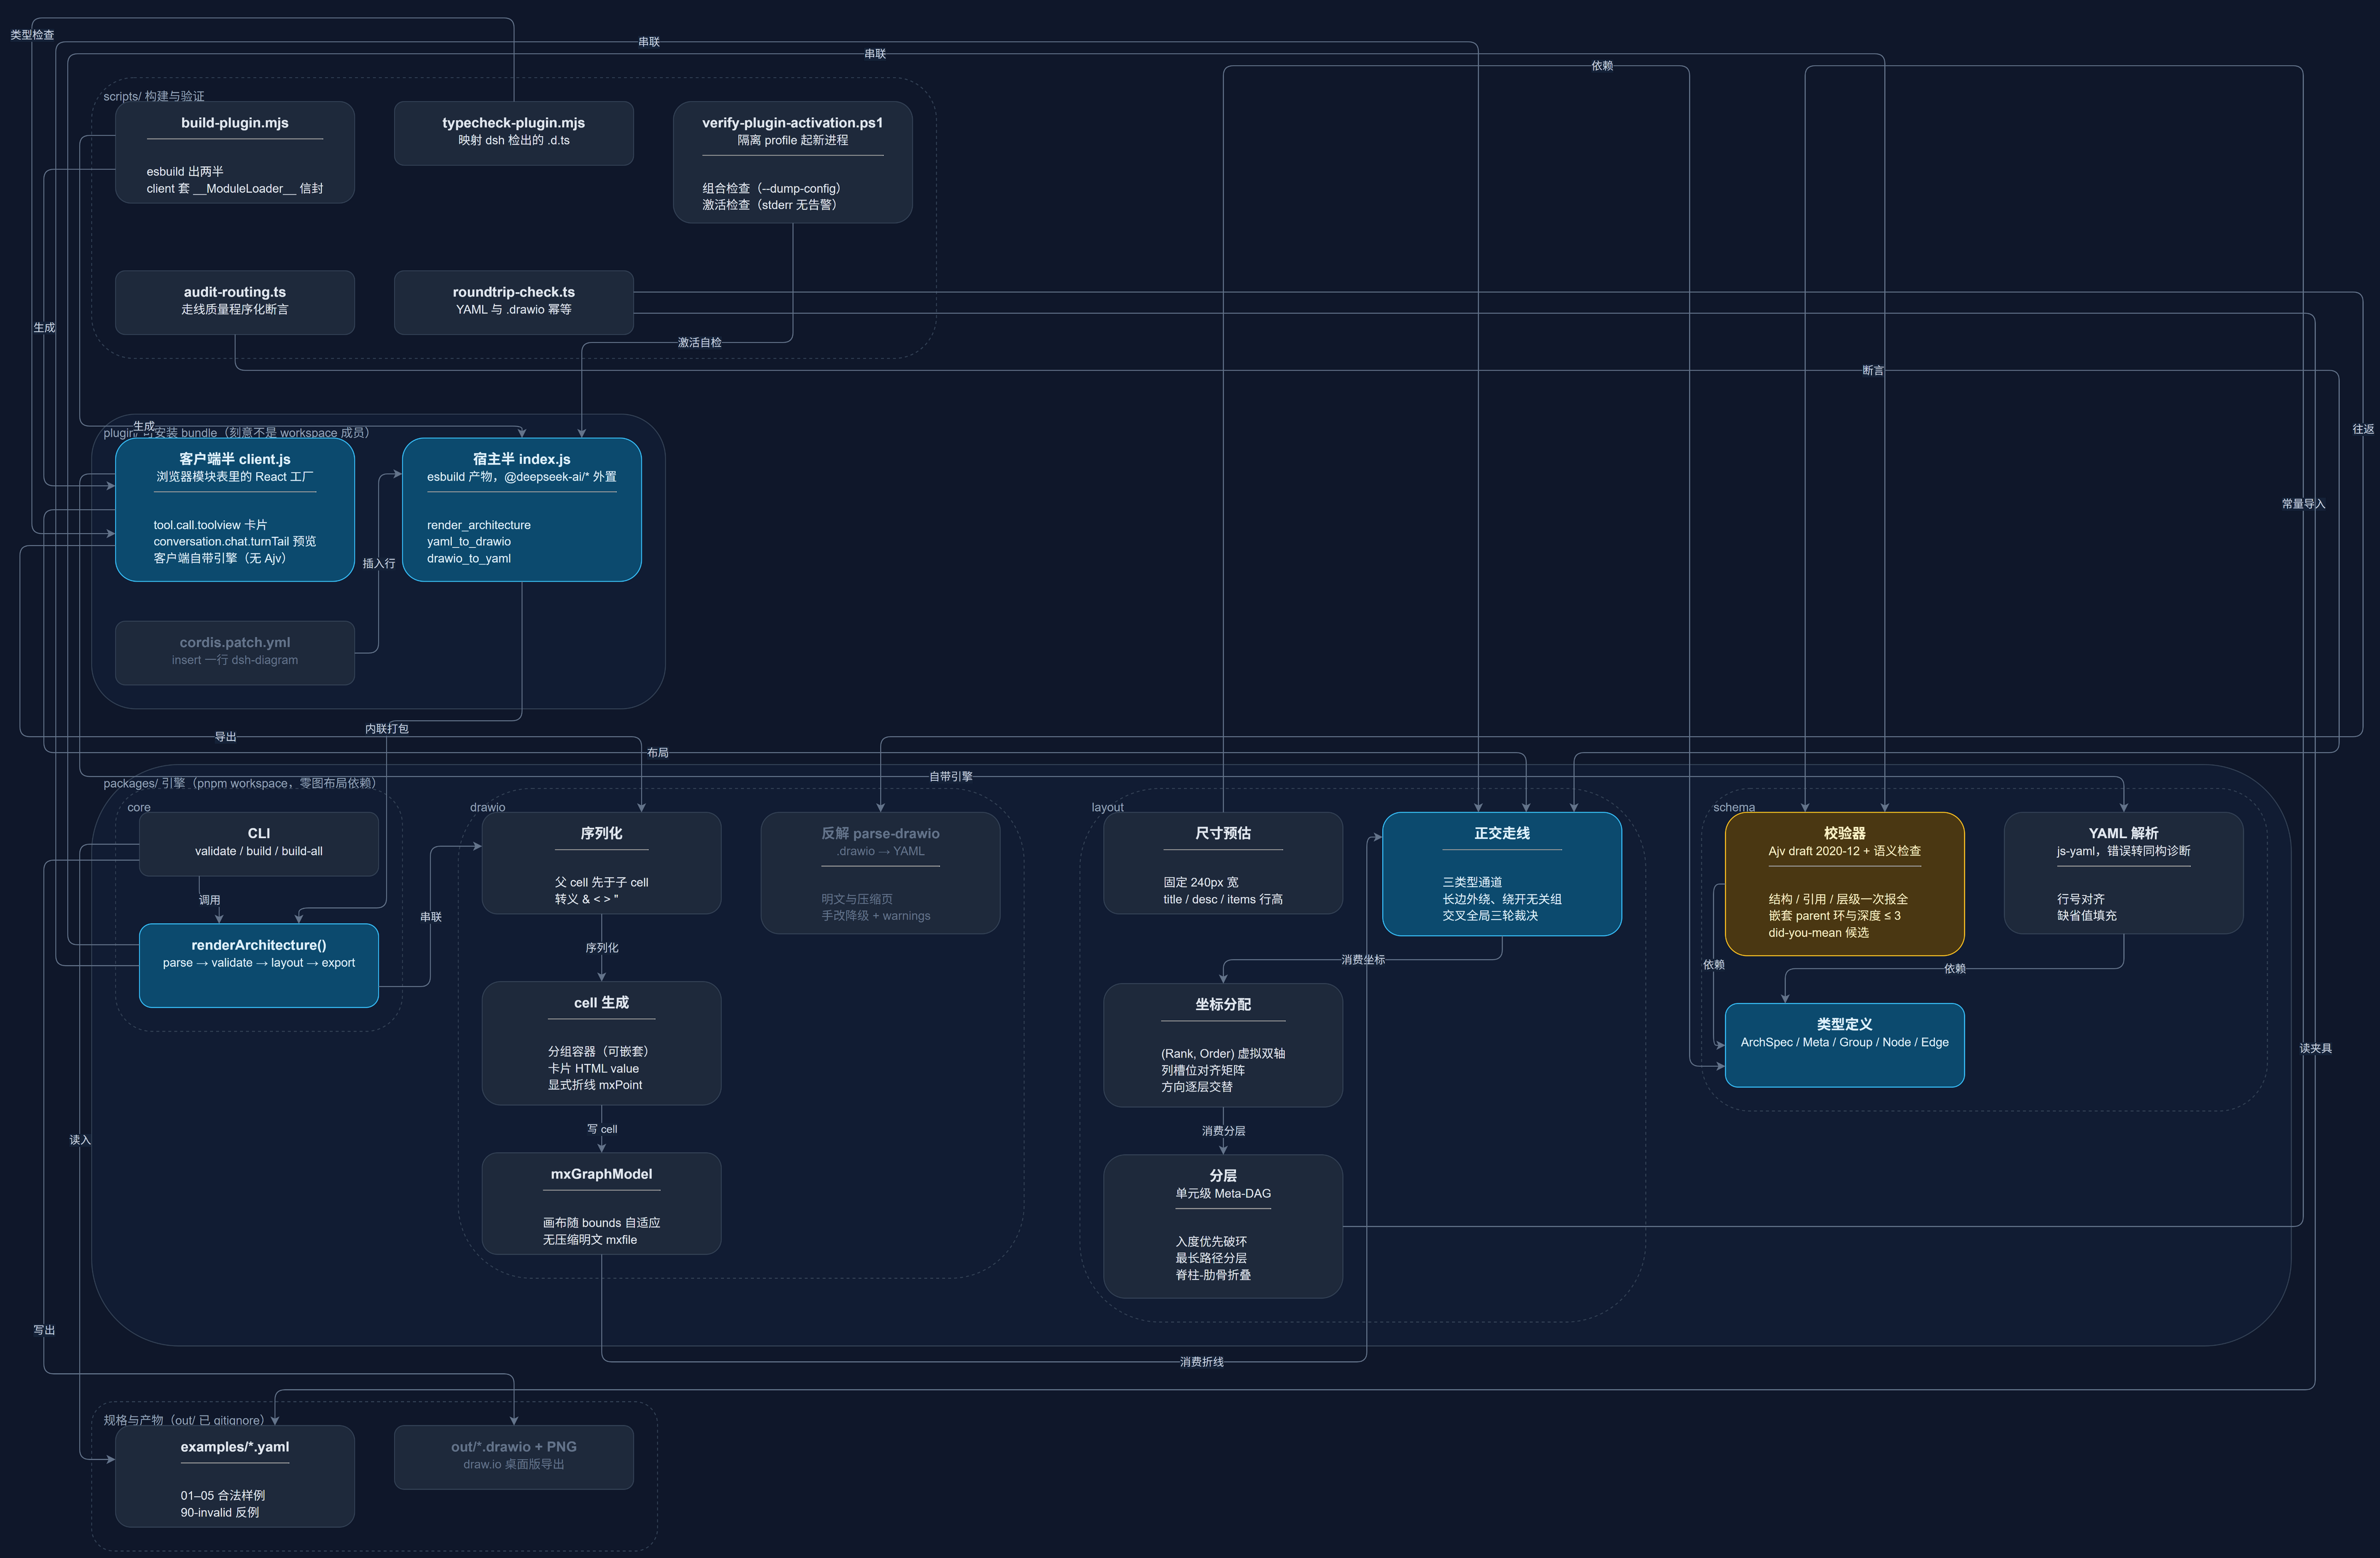
Task: Click the 分层 Meta-DAG node
Action: click(x=1223, y=1226)
